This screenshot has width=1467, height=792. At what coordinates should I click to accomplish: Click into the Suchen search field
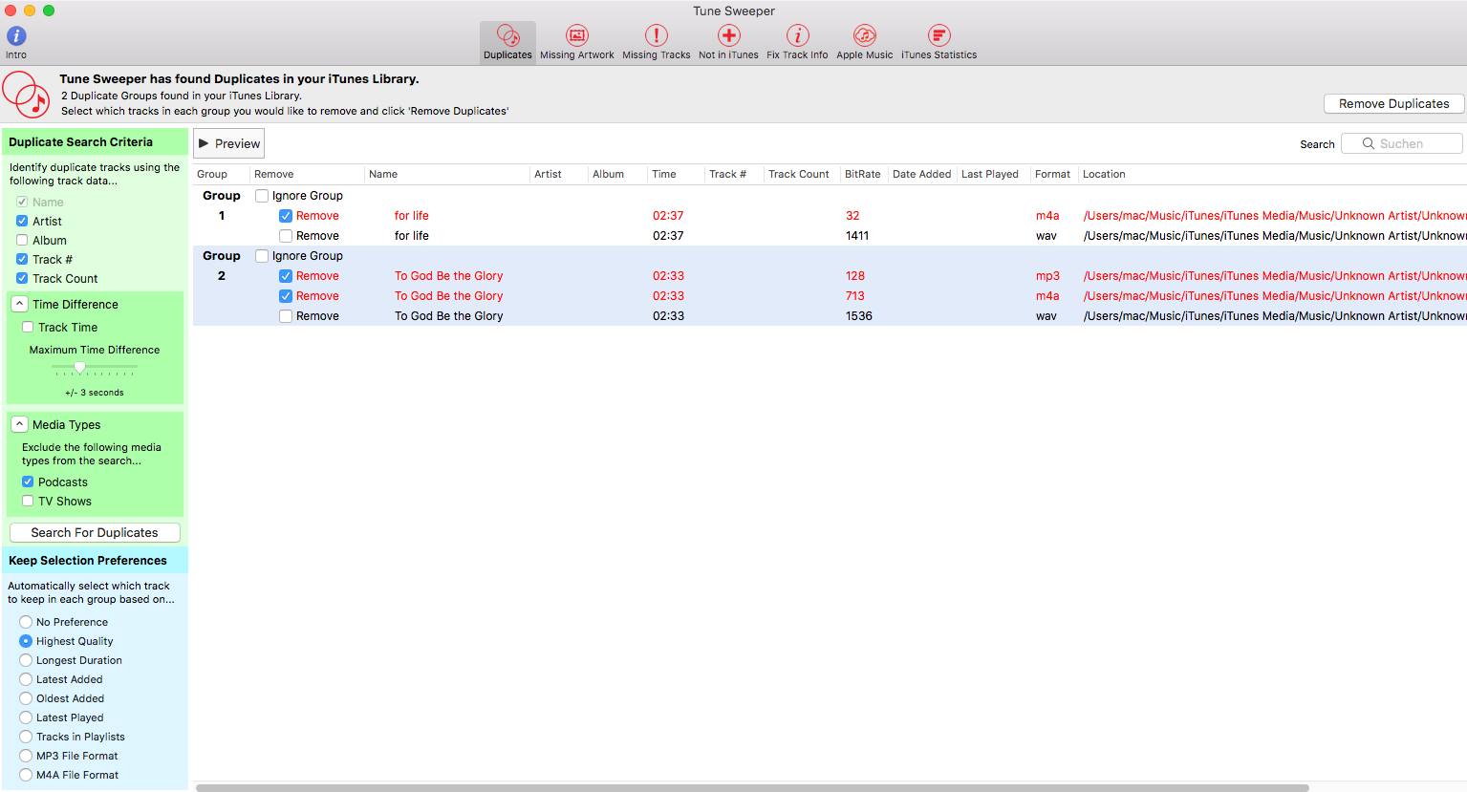pos(1402,143)
